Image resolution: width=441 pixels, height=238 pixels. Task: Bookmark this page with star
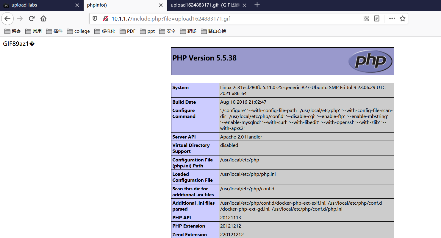pos(403,18)
